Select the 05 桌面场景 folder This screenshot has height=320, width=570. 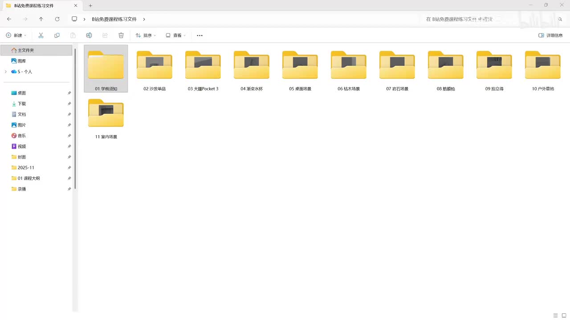tap(300, 68)
